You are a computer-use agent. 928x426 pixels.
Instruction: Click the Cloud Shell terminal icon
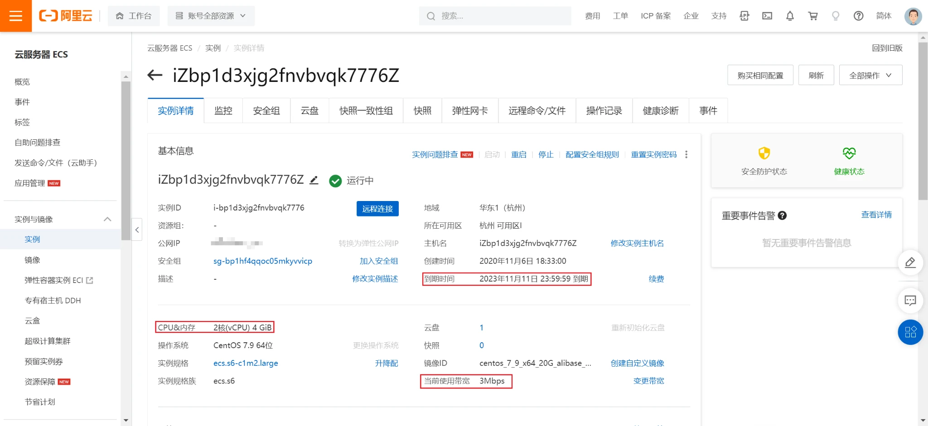point(767,16)
